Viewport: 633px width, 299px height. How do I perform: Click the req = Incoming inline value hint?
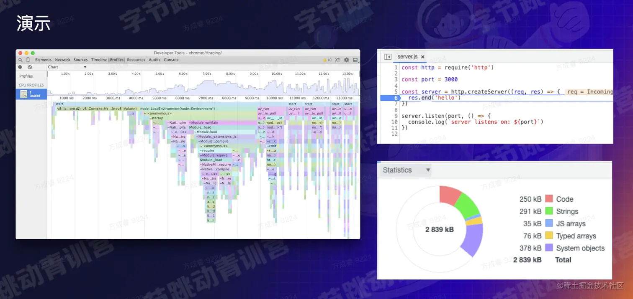point(589,92)
